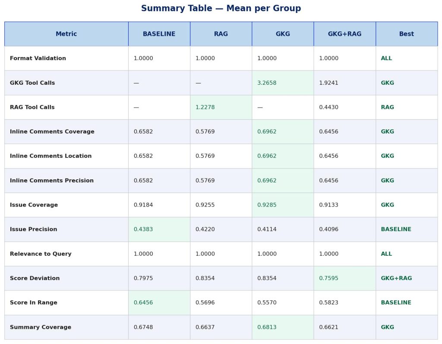Select the 0.4430 value under GKG+RAG
Screen dimensions: 442x344
(328, 107)
